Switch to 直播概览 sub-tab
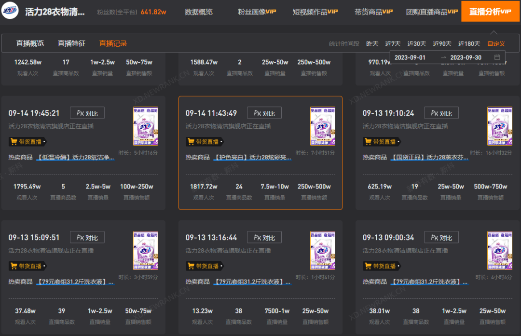Screen dimensions: 521x336 coord(30,43)
